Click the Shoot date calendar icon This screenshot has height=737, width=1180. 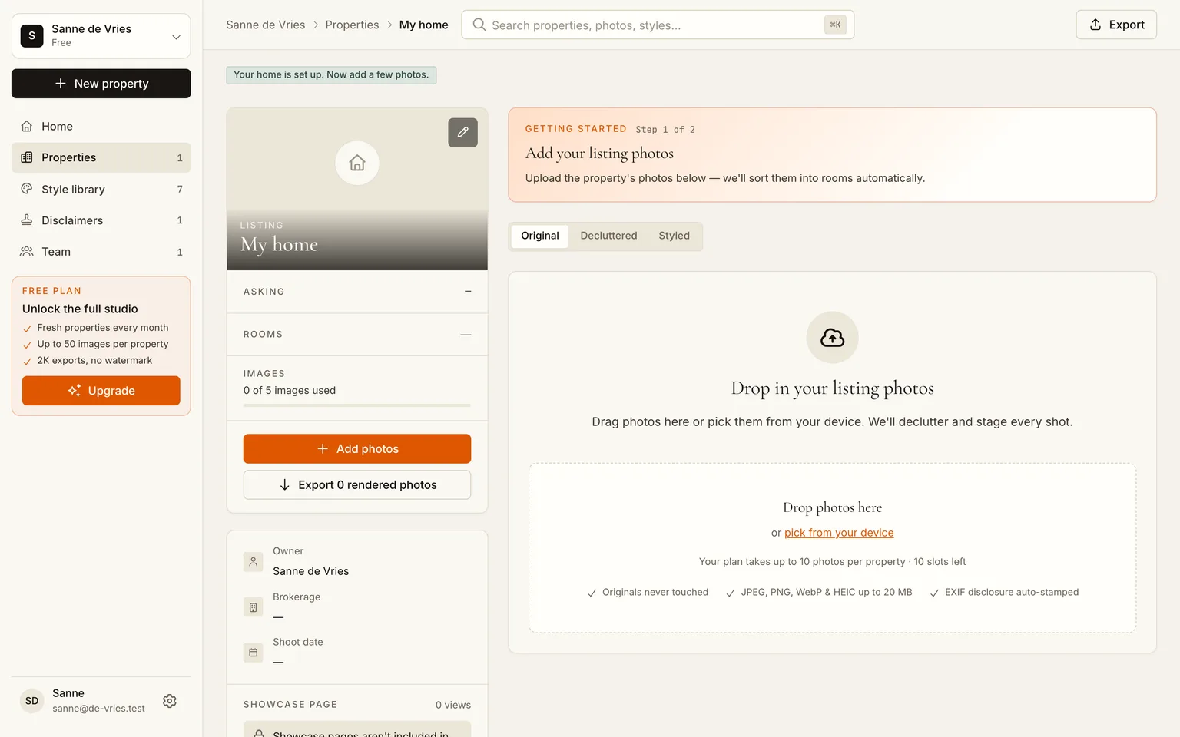(x=254, y=653)
